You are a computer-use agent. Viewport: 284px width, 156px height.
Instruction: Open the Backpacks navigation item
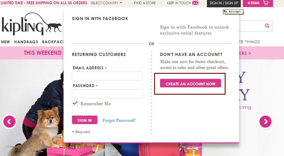[x=53, y=42]
